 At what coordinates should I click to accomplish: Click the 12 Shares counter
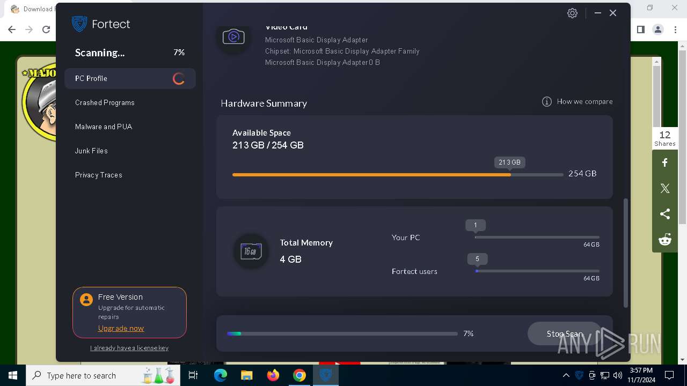point(665,138)
